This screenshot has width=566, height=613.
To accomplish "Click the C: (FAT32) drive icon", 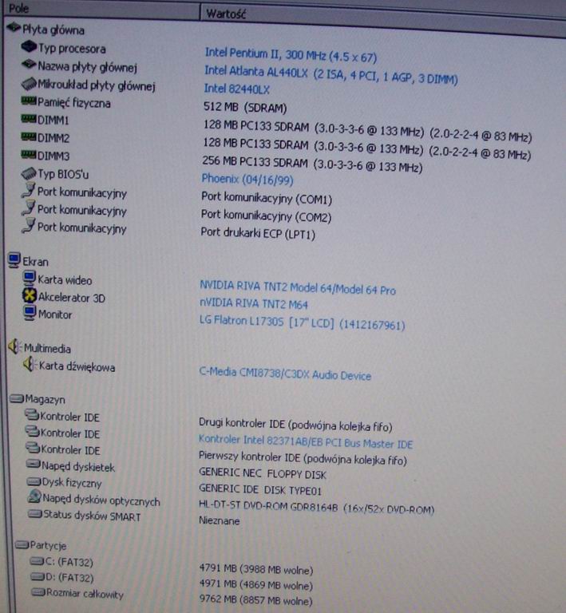I will pyautogui.click(x=38, y=561).
